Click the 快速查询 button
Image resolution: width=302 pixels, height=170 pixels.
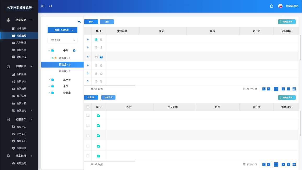[108, 97]
